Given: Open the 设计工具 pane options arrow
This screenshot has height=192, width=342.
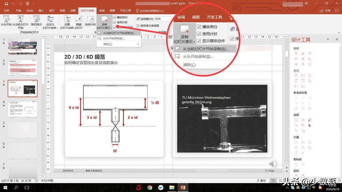Looking at the screenshot, I should pyautogui.click(x=328, y=39).
